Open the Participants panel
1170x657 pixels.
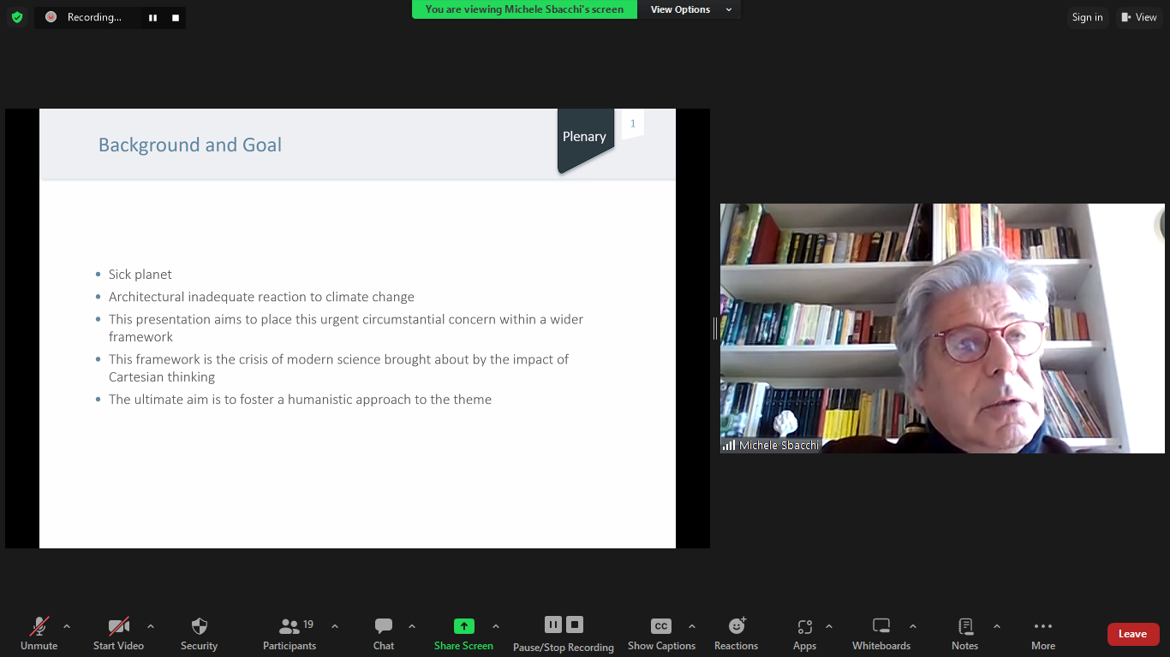pos(290,627)
